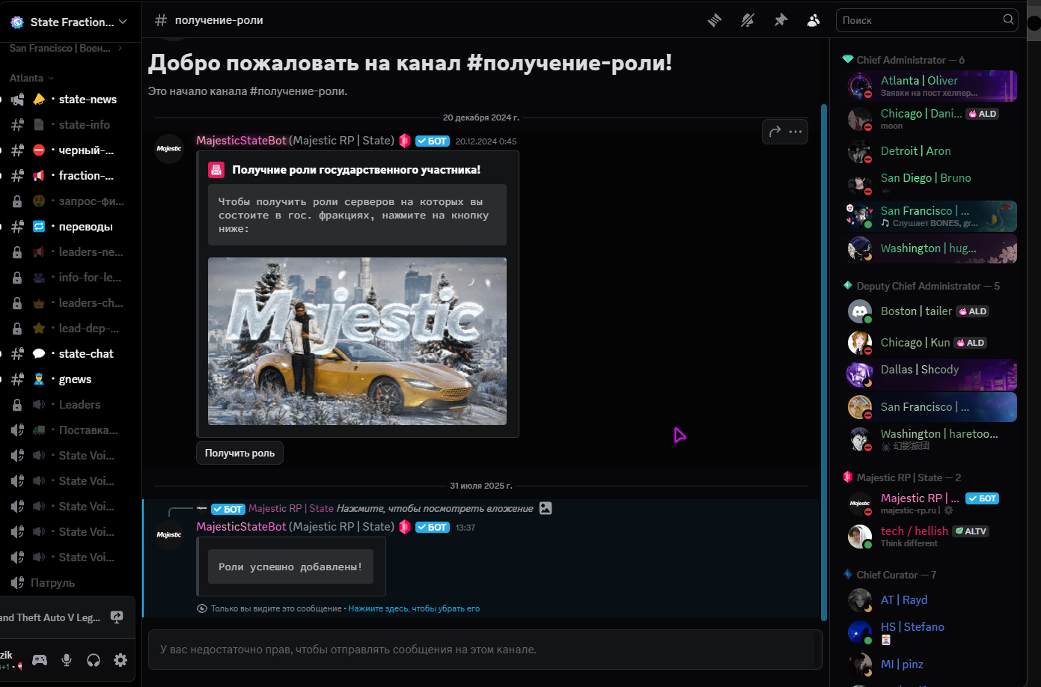Screen dimensions: 1041x687
Task: Click ALTV tag next to tech / hellish
Action: pyautogui.click(x=971, y=531)
